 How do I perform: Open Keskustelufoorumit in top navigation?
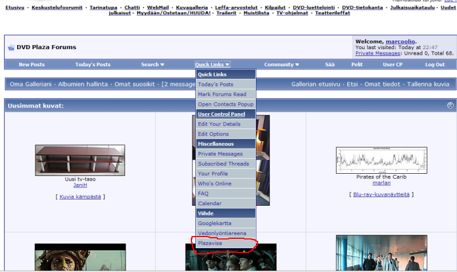coord(57,7)
